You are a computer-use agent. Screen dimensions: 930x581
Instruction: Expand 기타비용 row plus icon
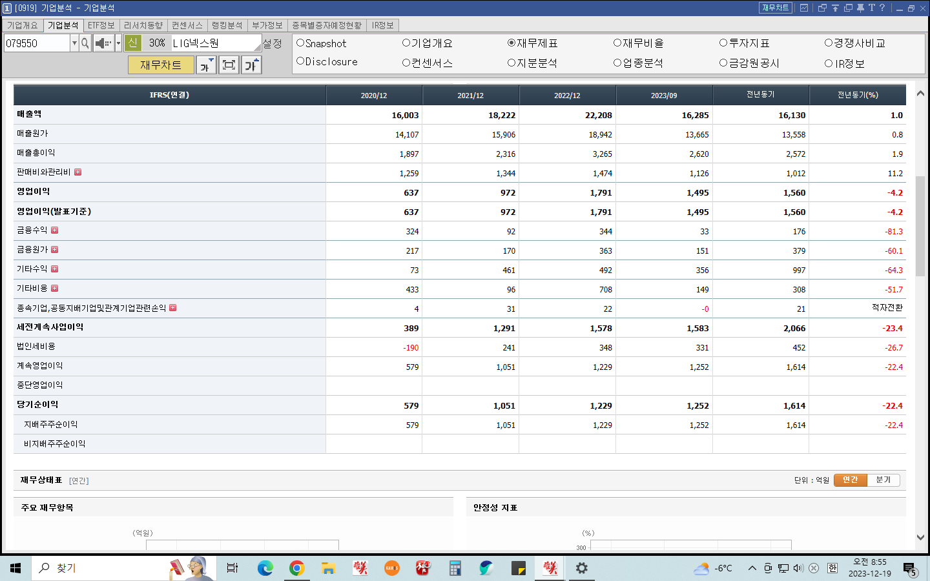click(54, 289)
